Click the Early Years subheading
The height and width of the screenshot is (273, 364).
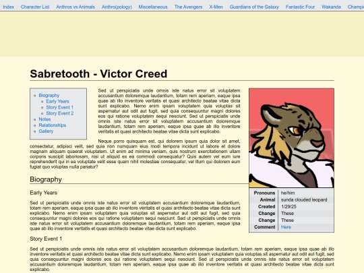43,193
